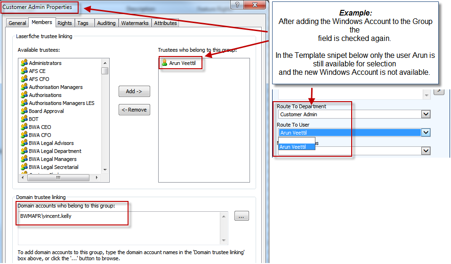The width and height of the screenshot is (451, 264).
Task: Click the BWA Legal Secretarial group icon
Action: click(x=24, y=167)
